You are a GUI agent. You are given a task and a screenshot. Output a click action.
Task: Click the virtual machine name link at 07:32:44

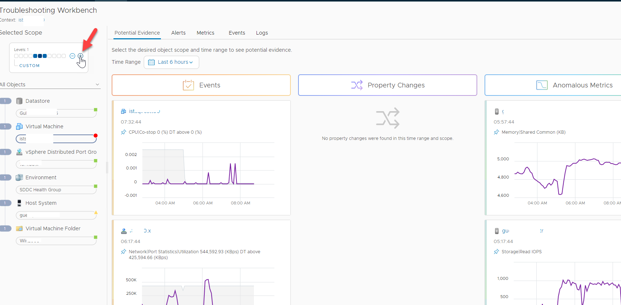coord(144,111)
